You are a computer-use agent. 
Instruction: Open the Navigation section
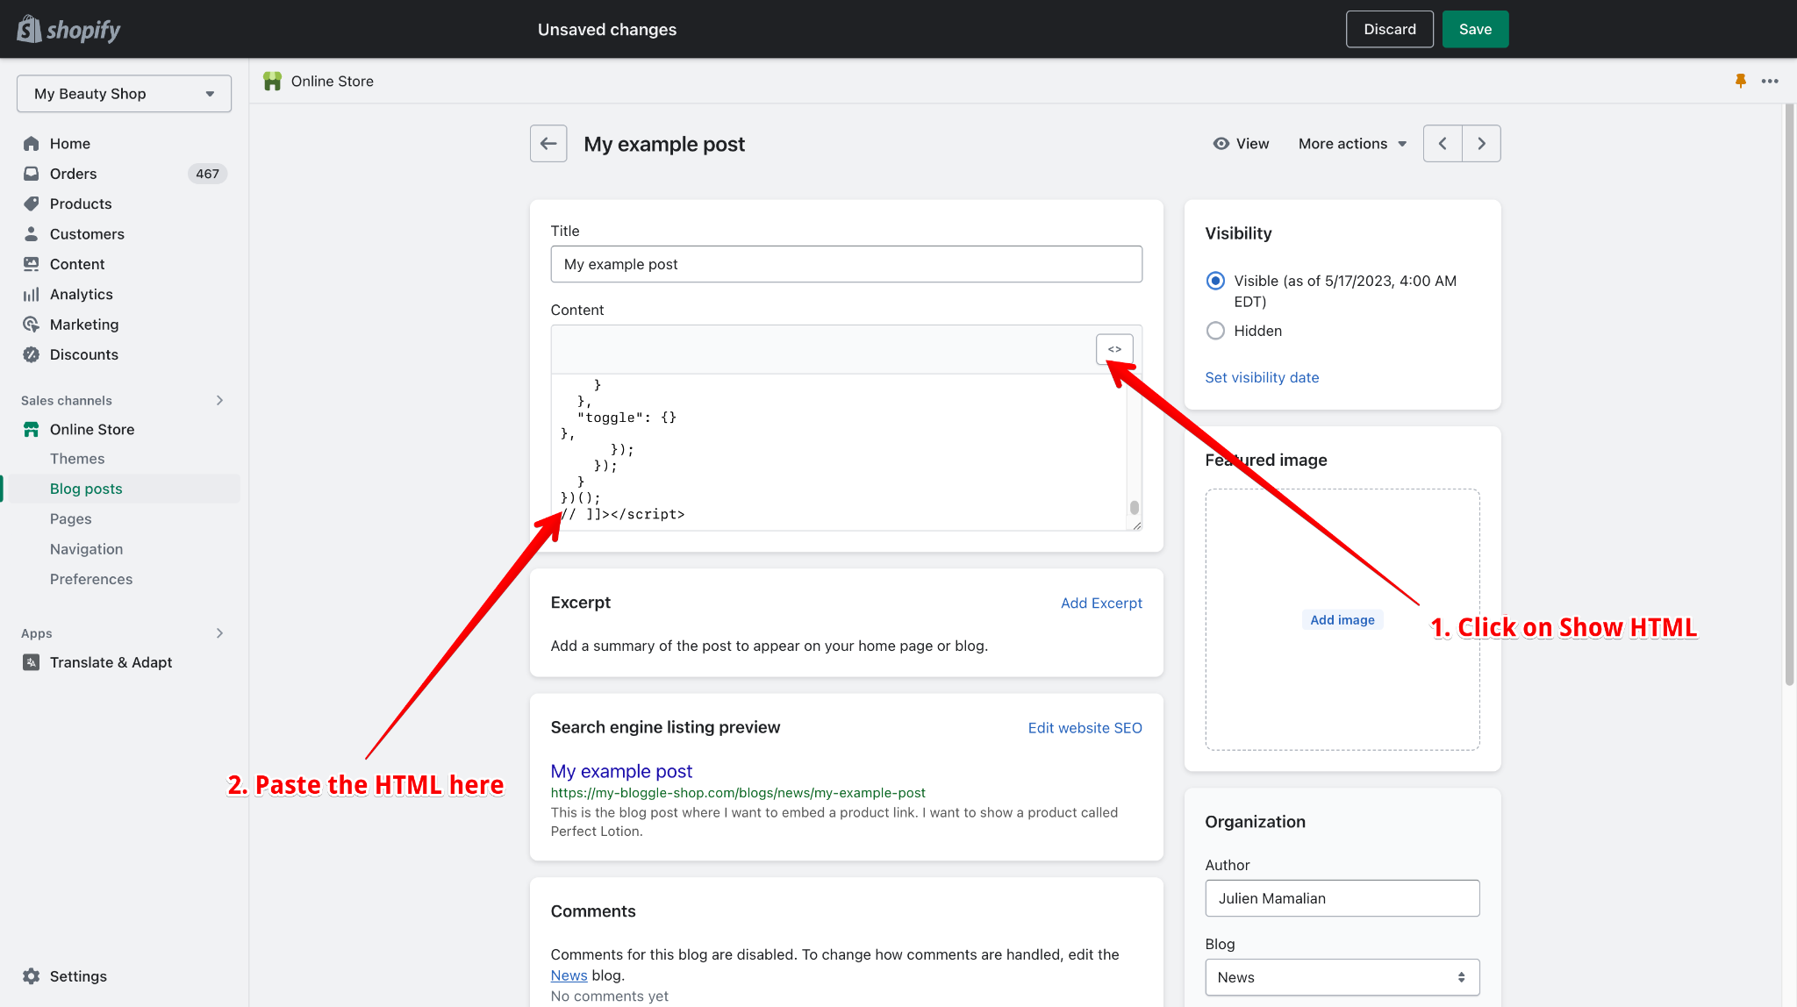point(86,548)
